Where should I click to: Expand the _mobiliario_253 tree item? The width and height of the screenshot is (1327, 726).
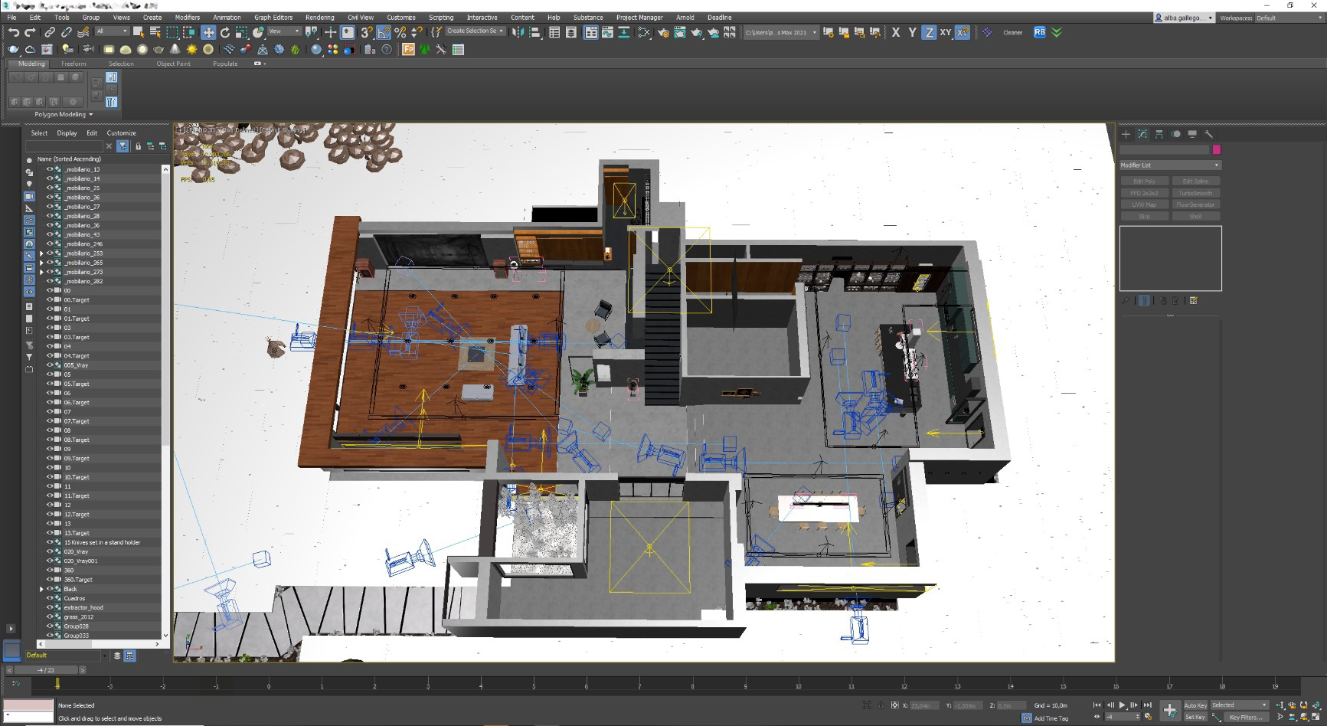point(41,253)
